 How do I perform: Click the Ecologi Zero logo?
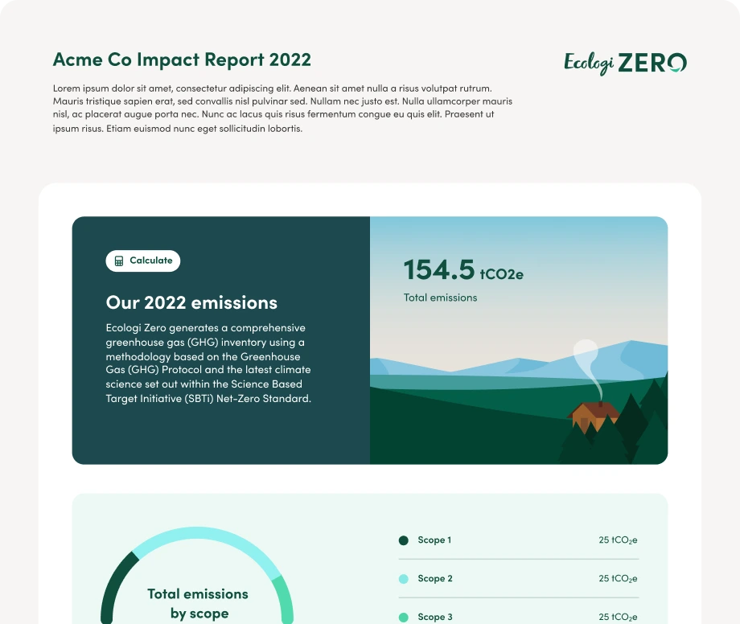[625, 64]
